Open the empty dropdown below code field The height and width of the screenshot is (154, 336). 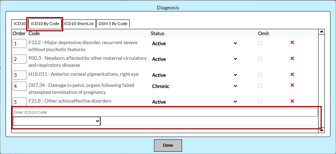[57, 121]
